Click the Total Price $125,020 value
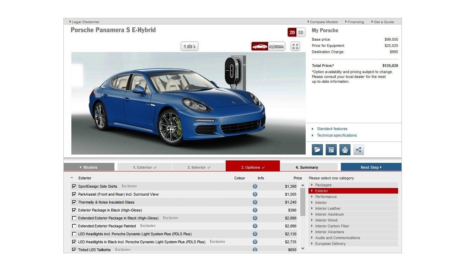This screenshot has height=256, width=457. (x=390, y=66)
